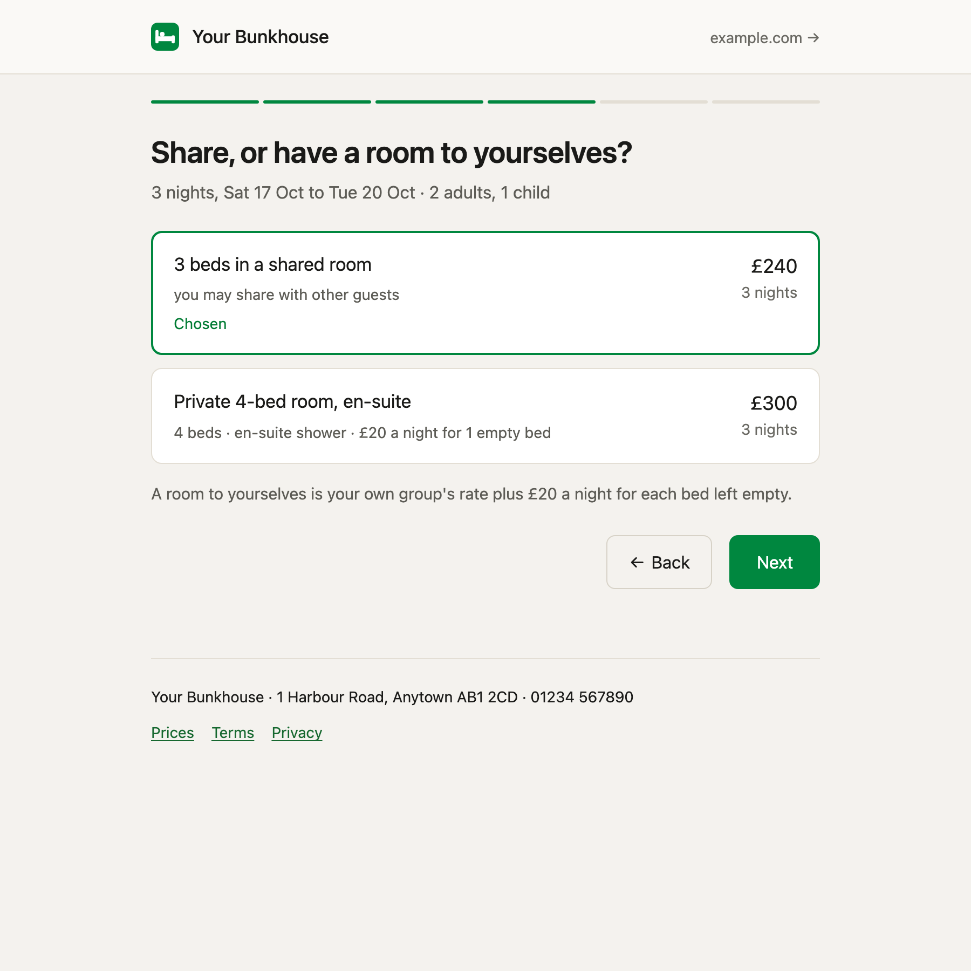Image resolution: width=971 pixels, height=971 pixels.
Task: Open the example.com link
Action: (765, 38)
